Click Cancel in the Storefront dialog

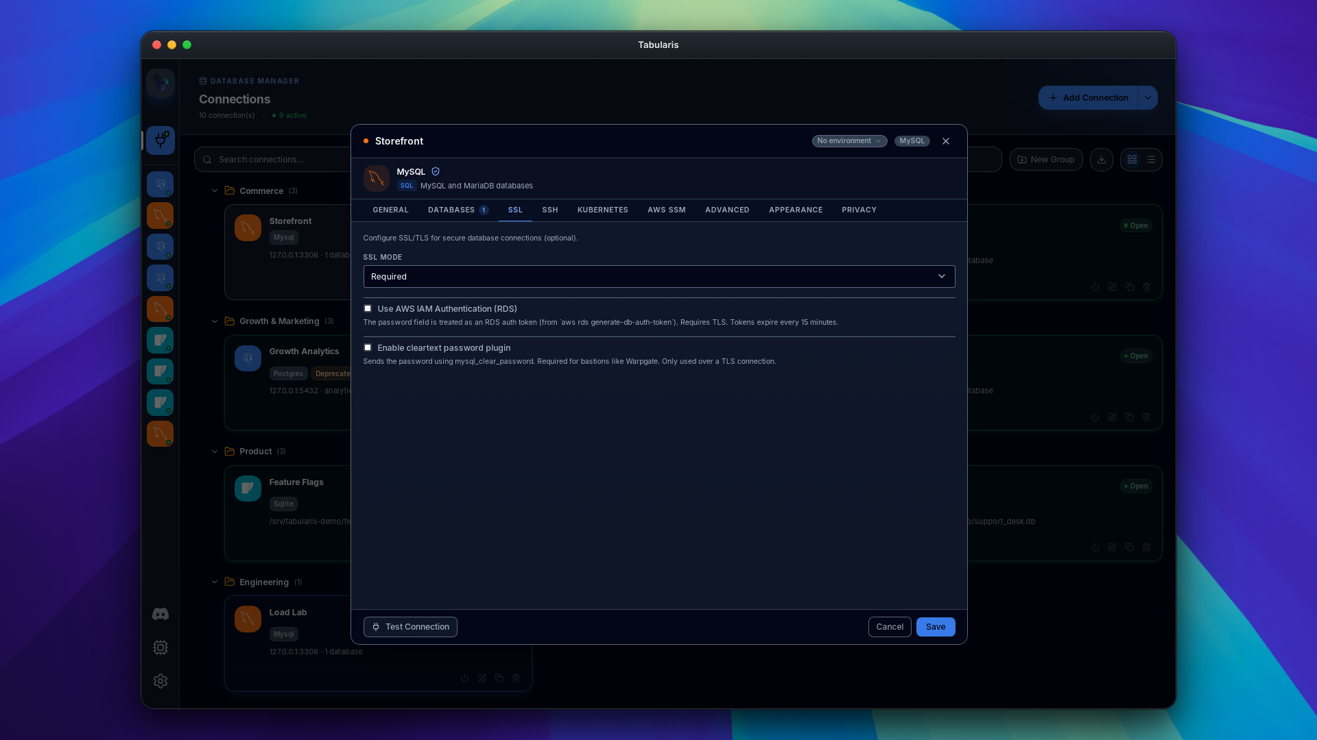tap(890, 627)
